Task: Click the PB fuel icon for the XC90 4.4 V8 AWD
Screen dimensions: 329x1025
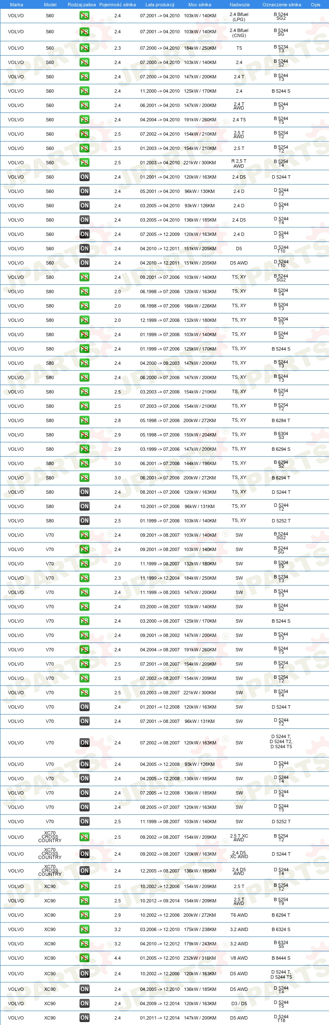Action: coord(84,958)
